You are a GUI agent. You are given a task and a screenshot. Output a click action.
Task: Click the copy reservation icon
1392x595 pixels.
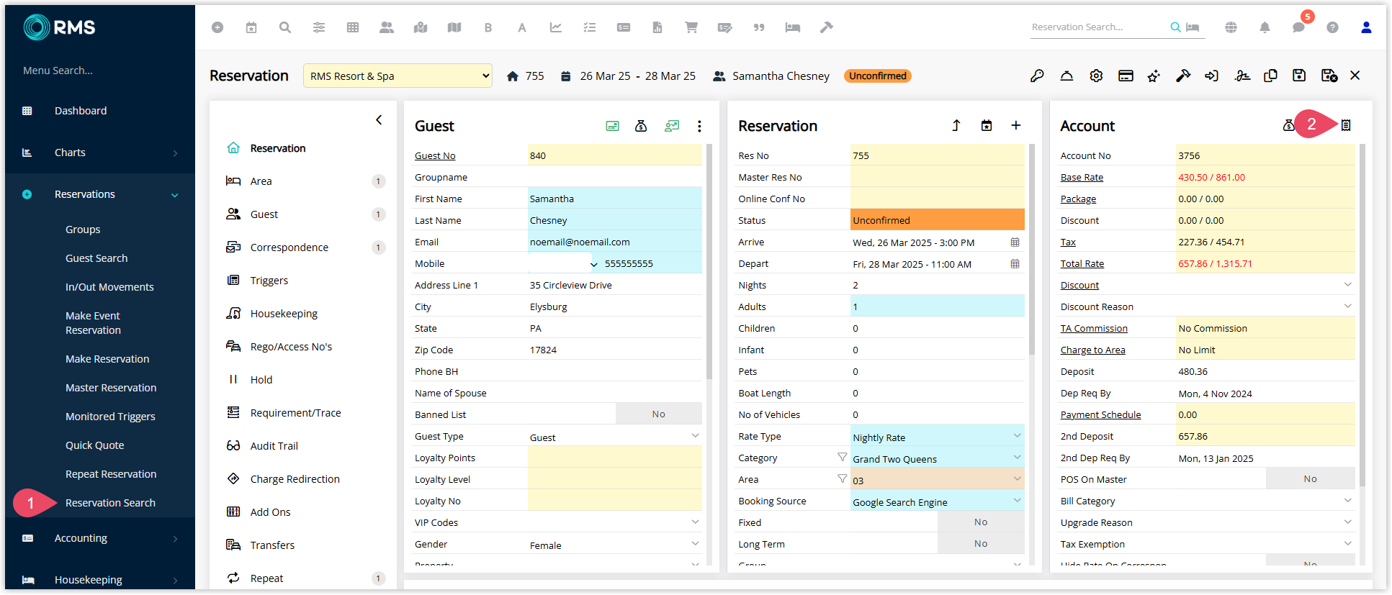[x=1270, y=76]
